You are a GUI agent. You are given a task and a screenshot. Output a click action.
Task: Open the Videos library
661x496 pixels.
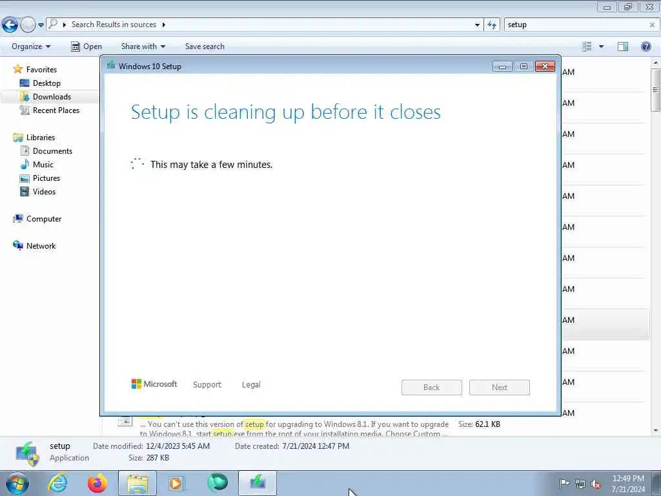tap(45, 191)
